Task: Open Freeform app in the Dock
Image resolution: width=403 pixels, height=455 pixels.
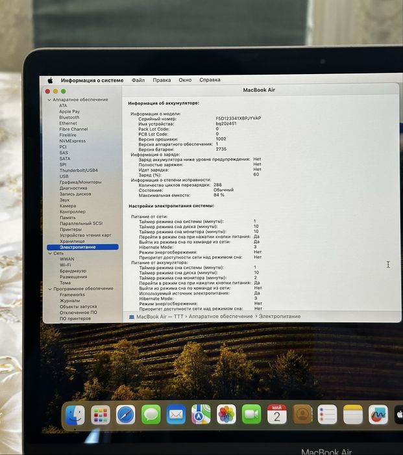Action: click(x=378, y=415)
